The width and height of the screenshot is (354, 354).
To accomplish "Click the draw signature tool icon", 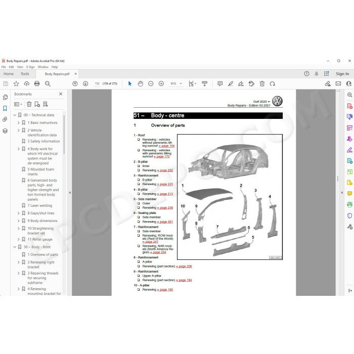I will tap(241, 84).
